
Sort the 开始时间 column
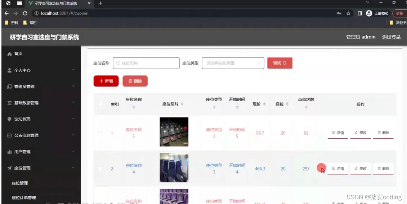click(237, 107)
